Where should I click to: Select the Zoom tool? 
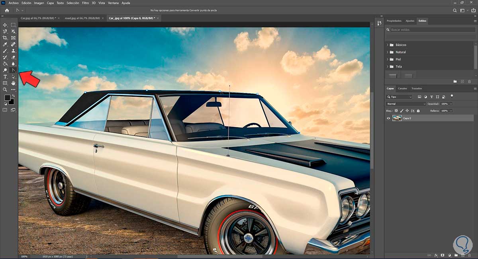click(5, 90)
